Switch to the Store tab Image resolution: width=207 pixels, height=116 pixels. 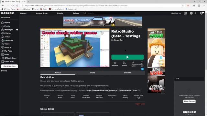[93, 72]
